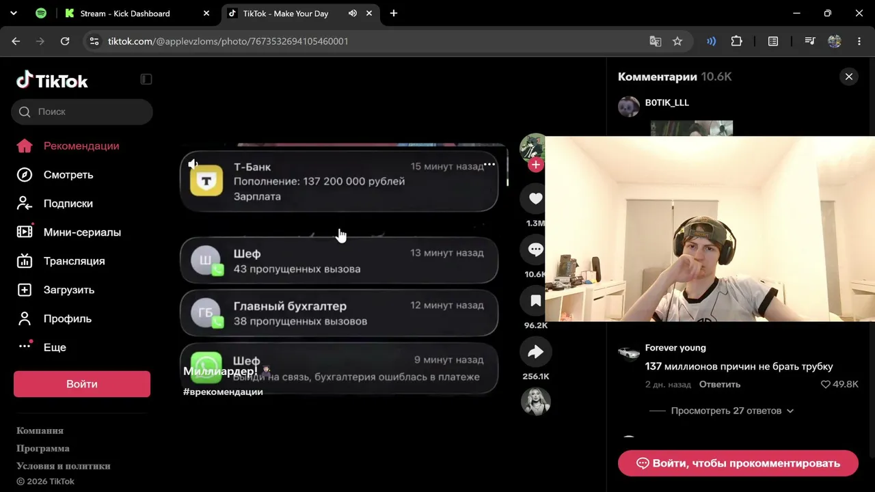This screenshot has height=492, width=875.
Task: Expand the Программа footer section
Action: [x=43, y=448]
